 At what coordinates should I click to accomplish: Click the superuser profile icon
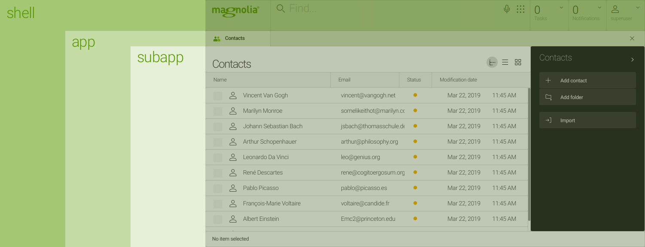click(615, 9)
